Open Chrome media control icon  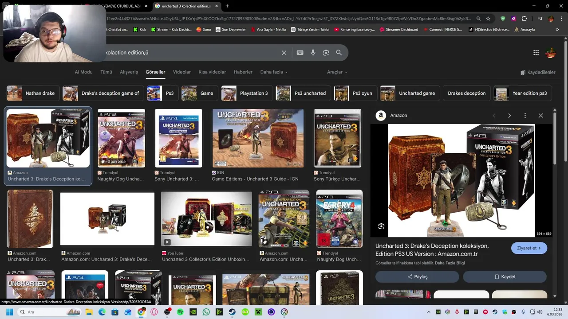click(x=540, y=19)
